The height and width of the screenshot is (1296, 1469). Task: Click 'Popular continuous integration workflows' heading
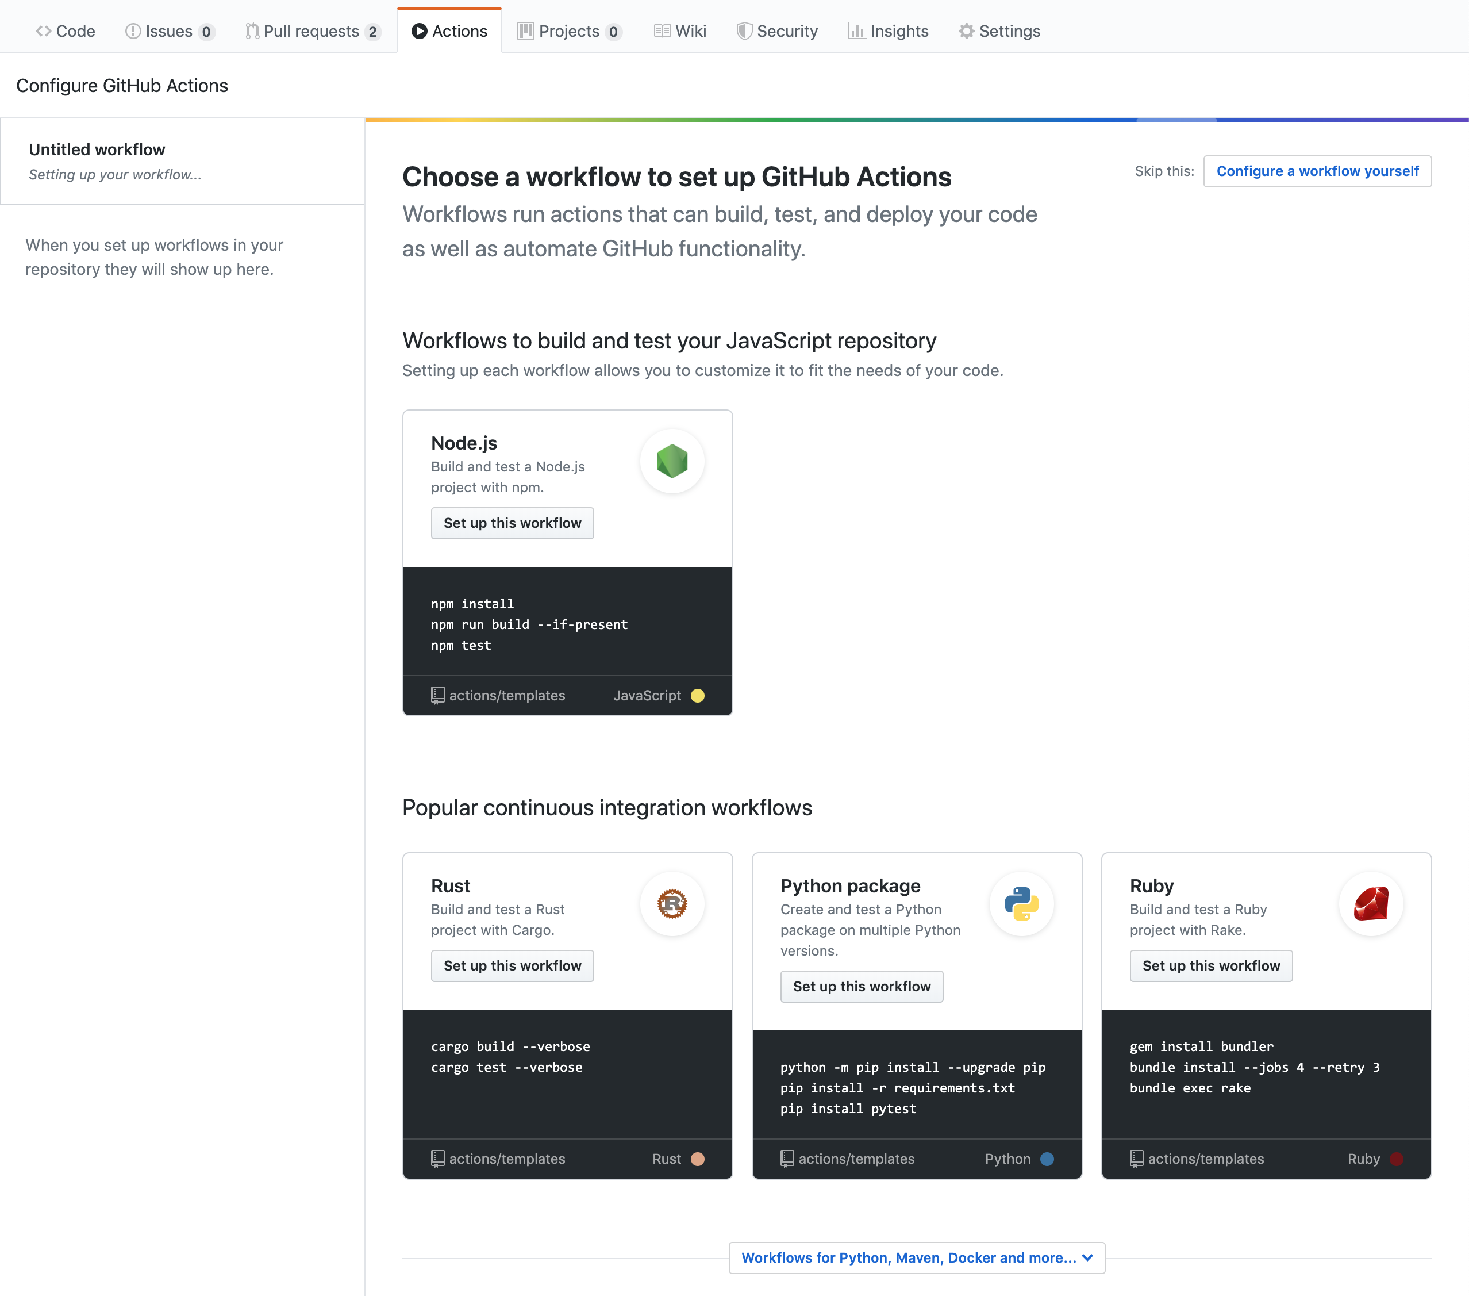click(x=607, y=808)
